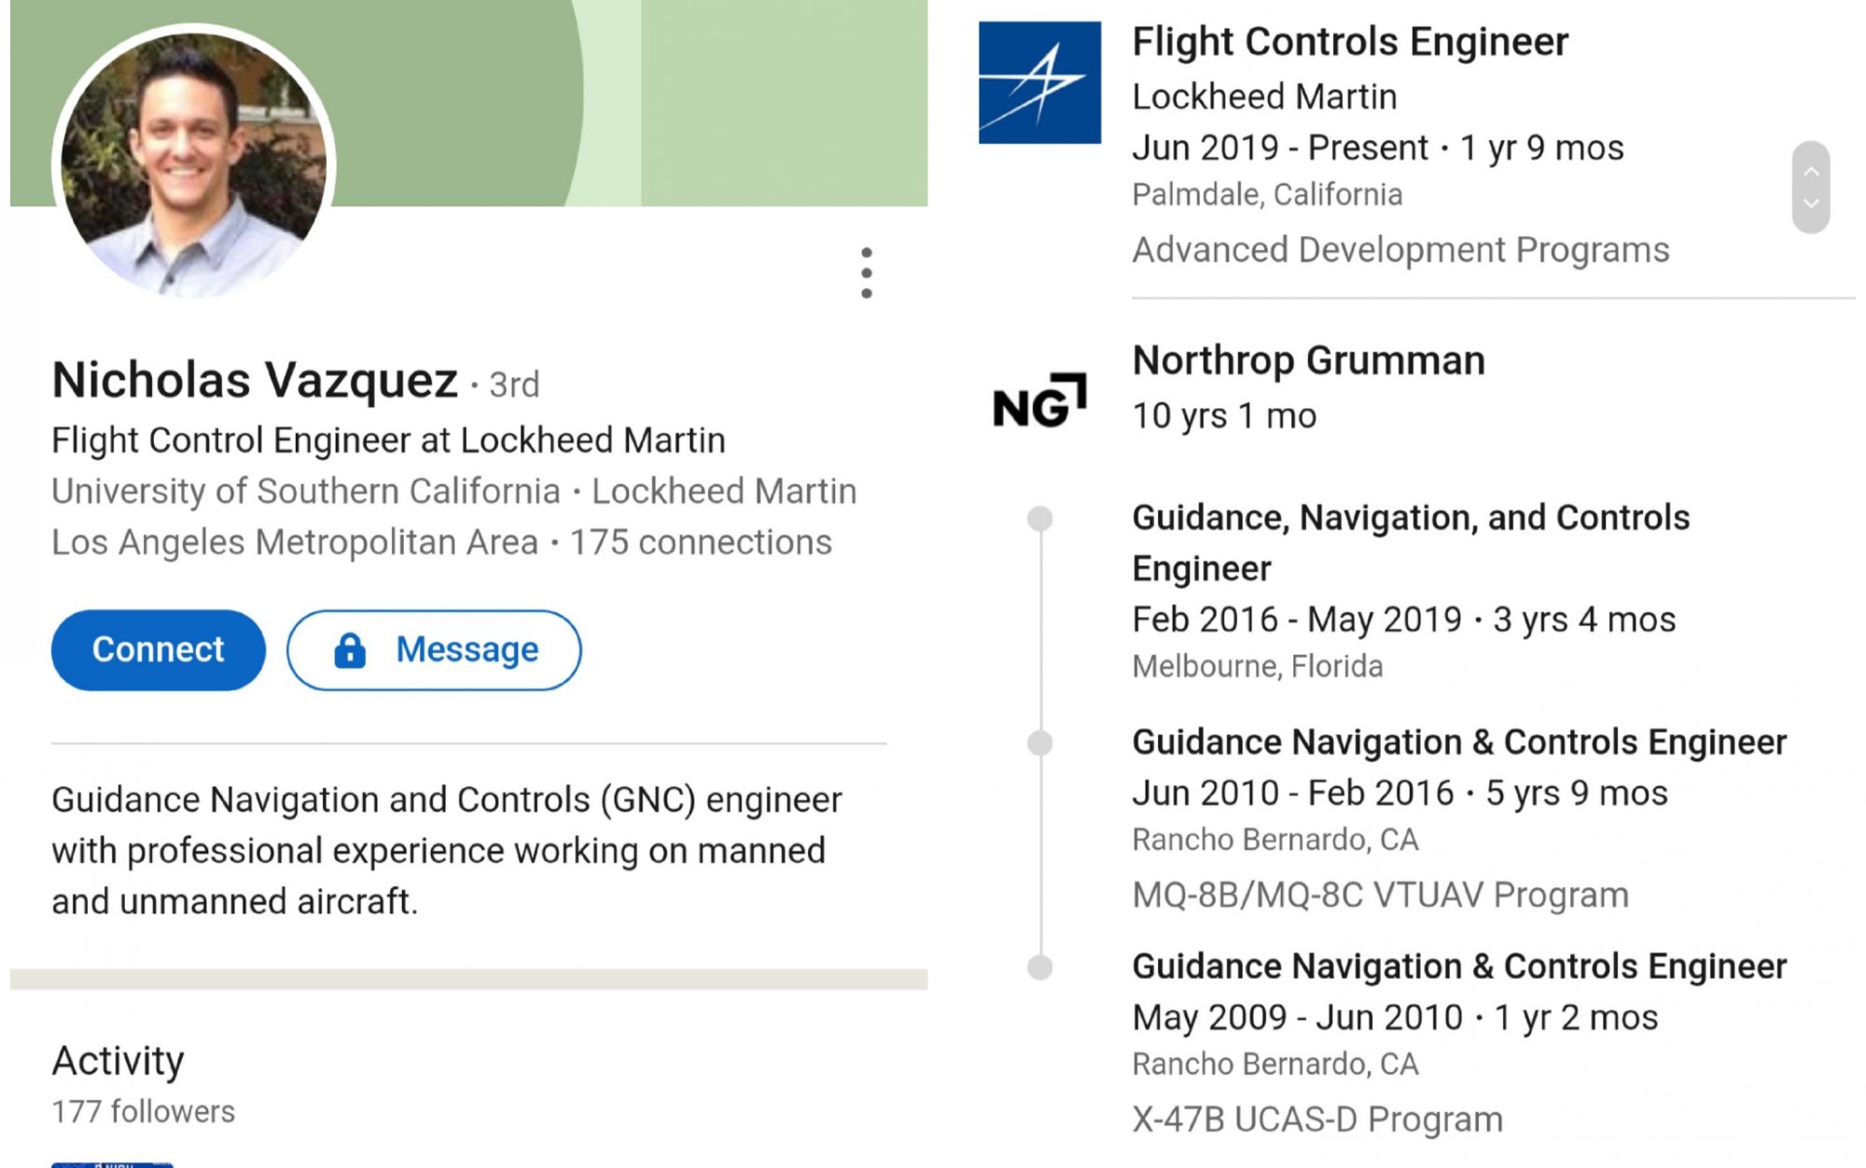Select the name Nicholas Vazquez
The height and width of the screenshot is (1168, 1866).
pyautogui.click(x=255, y=380)
